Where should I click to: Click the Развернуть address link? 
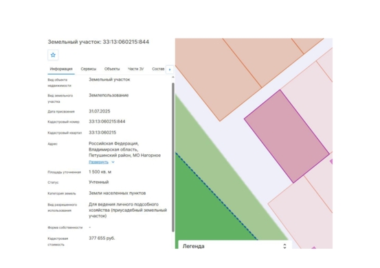(x=98, y=162)
